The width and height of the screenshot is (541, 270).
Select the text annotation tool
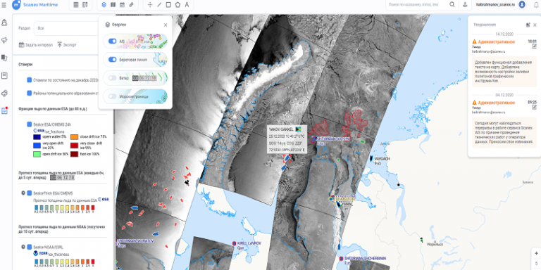tap(187, 5)
